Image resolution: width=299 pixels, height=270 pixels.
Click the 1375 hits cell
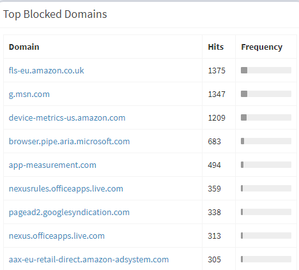[x=217, y=70]
